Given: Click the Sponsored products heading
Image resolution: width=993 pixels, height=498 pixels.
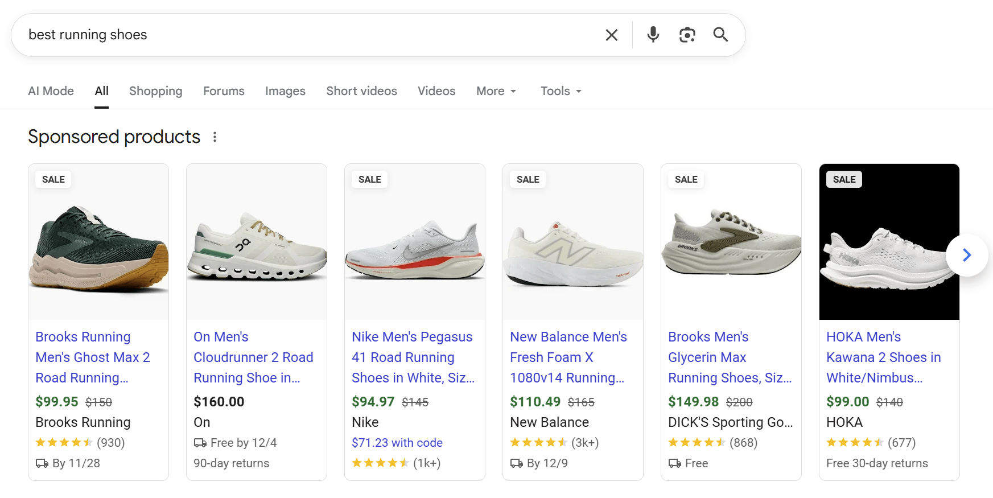Looking at the screenshot, I should point(114,137).
